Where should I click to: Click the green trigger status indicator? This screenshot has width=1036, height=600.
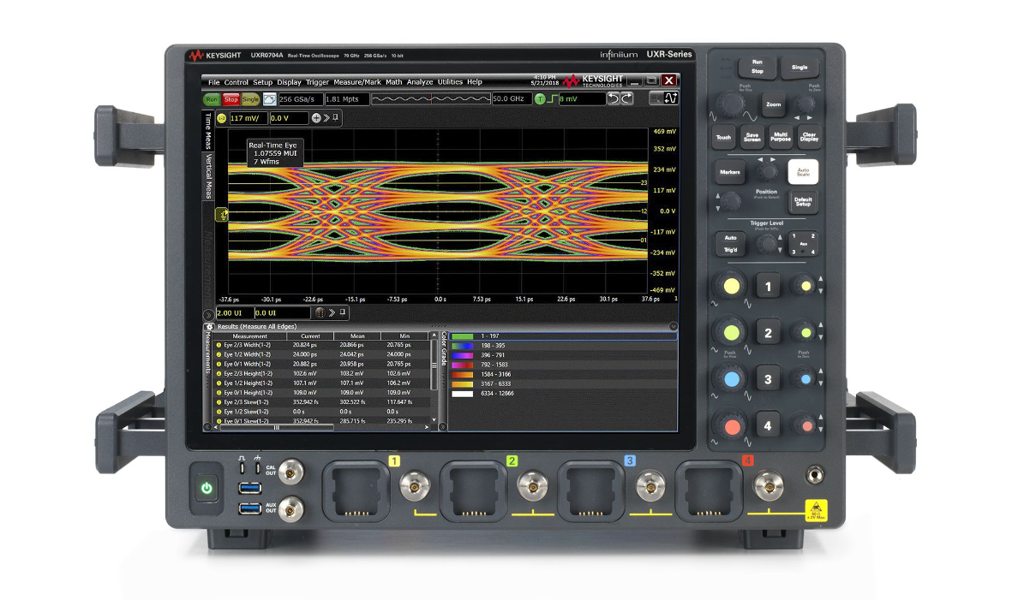tap(540, 98)
